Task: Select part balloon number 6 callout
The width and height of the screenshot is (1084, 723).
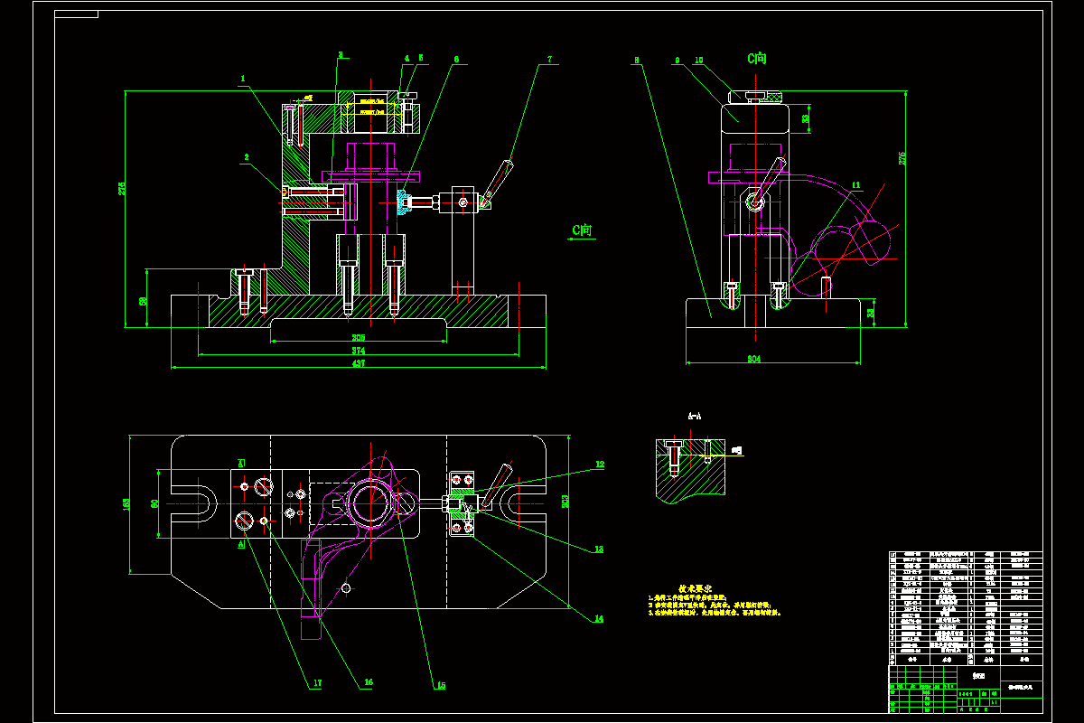Action: [x=456, y=60]
